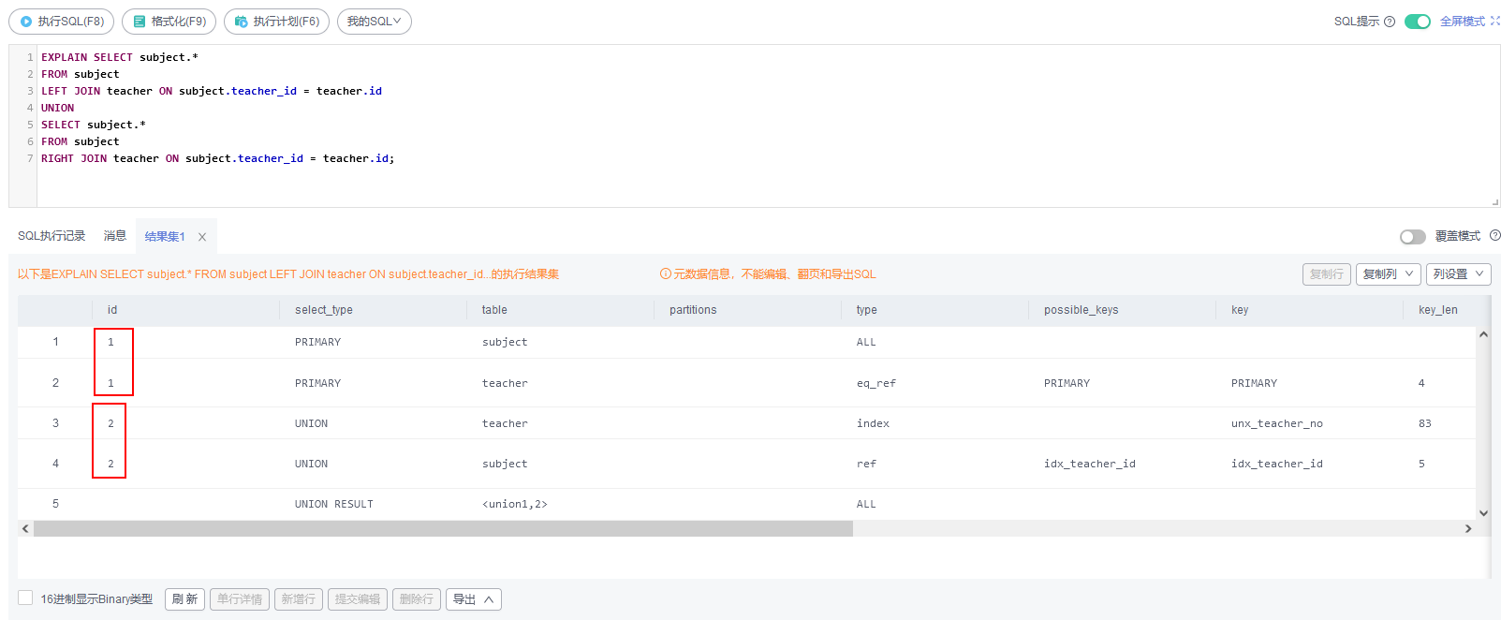Click the 提交编辑 button
Screen dimensions: 1501x620
tap(358, 599)
